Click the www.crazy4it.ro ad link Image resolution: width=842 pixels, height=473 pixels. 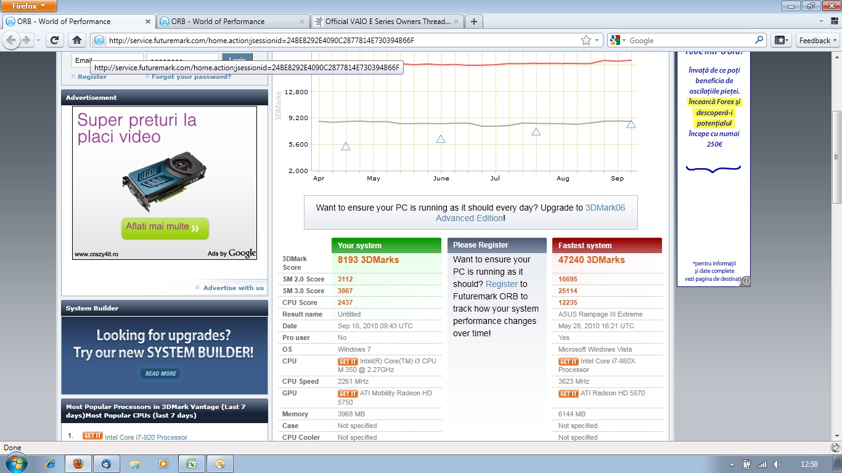click(x=96, y=254)
